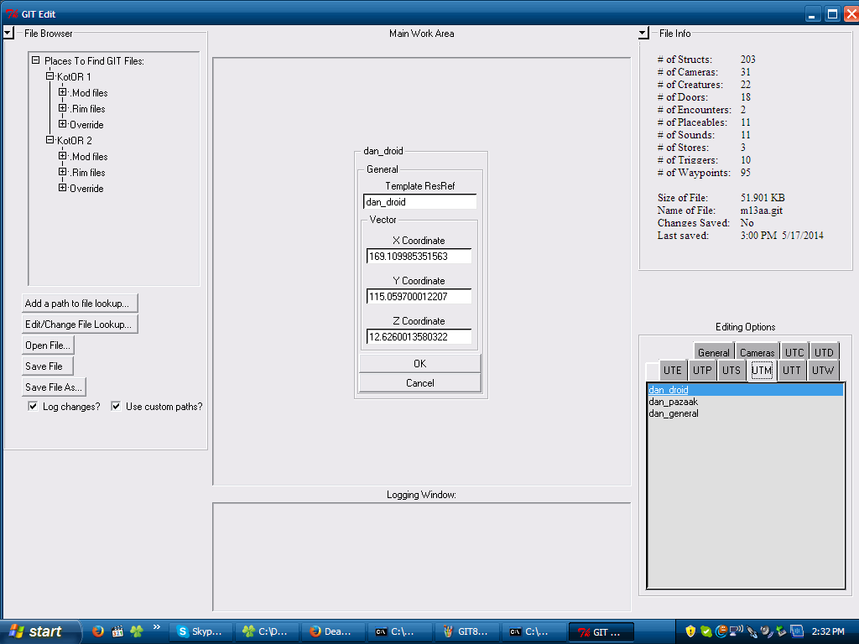Expand Override under KotOR 1
The height and width of the screenshot is (644, 859).
62,124
